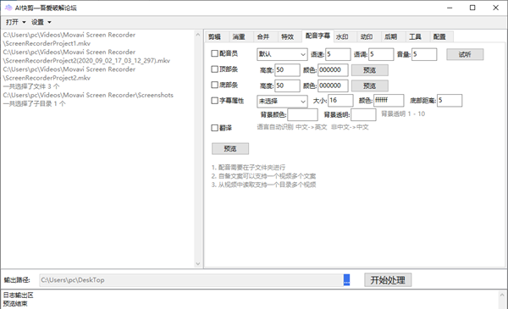
Task: Click the 语速 input field
Action: click(x=338, y=54)
